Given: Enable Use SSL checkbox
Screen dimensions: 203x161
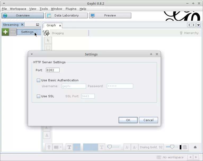Looking at the screenshot, I should click(x=38, y=96).
